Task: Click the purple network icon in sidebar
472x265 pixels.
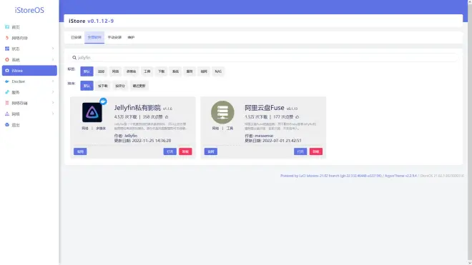Action: tap(7, 114)
